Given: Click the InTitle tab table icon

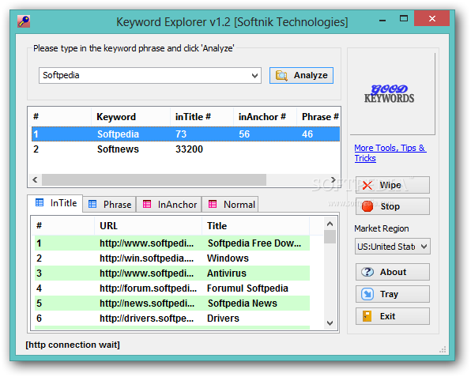Looking at the screenshot, I should pyautogui.click(x=40, y=203).
